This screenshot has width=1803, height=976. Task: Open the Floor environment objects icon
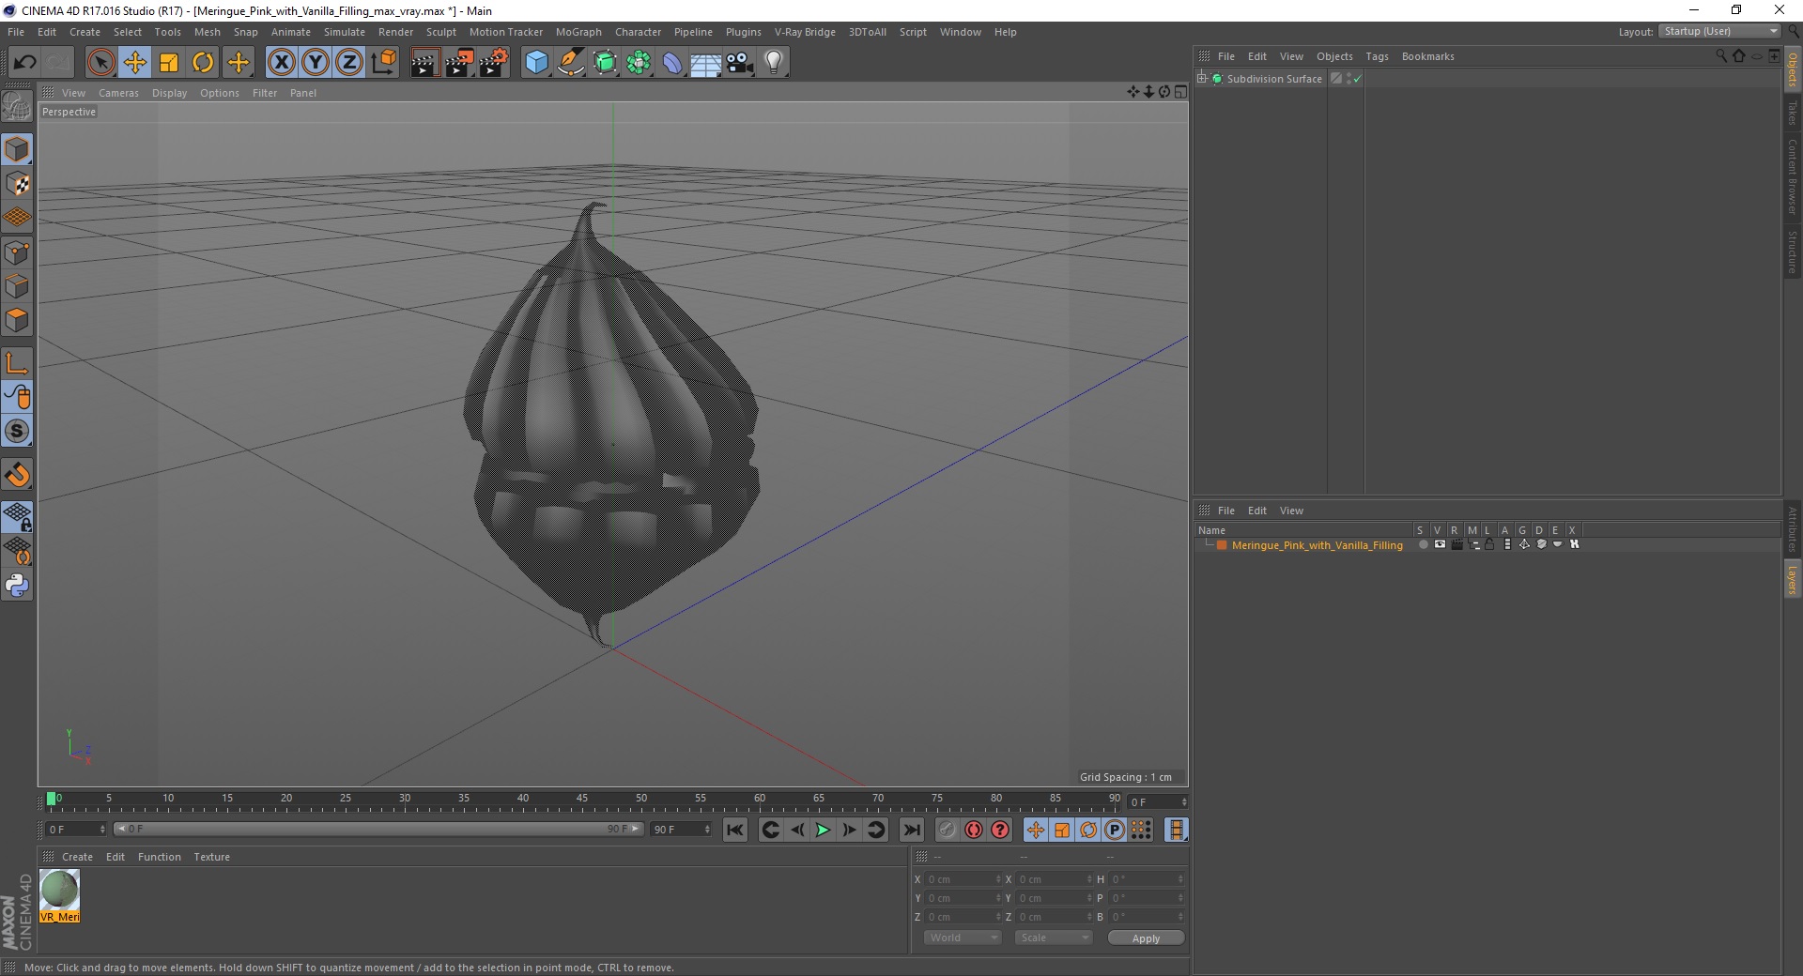[706, 63]
